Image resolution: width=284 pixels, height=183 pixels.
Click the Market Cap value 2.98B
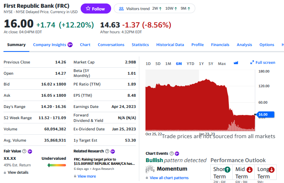tap(130, 62)
